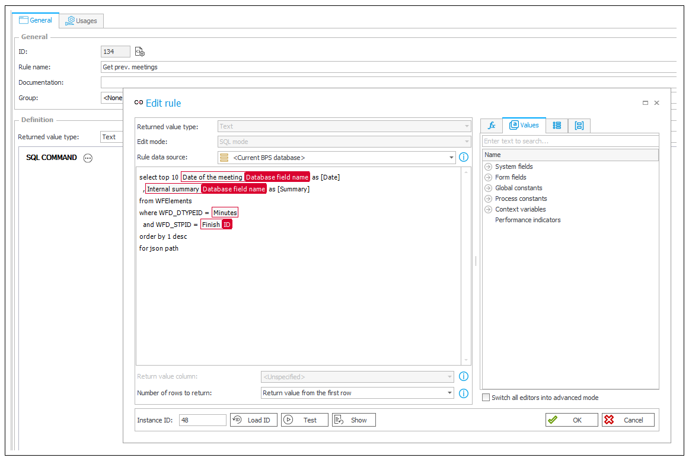Enable Switch all editors into advanced mode

tap(486, 398)
